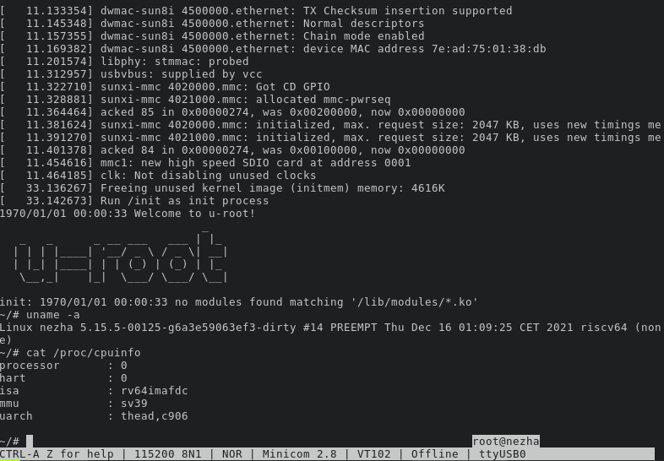
Task: Click the 'thead,c906' uarch value
Action: 155,416
